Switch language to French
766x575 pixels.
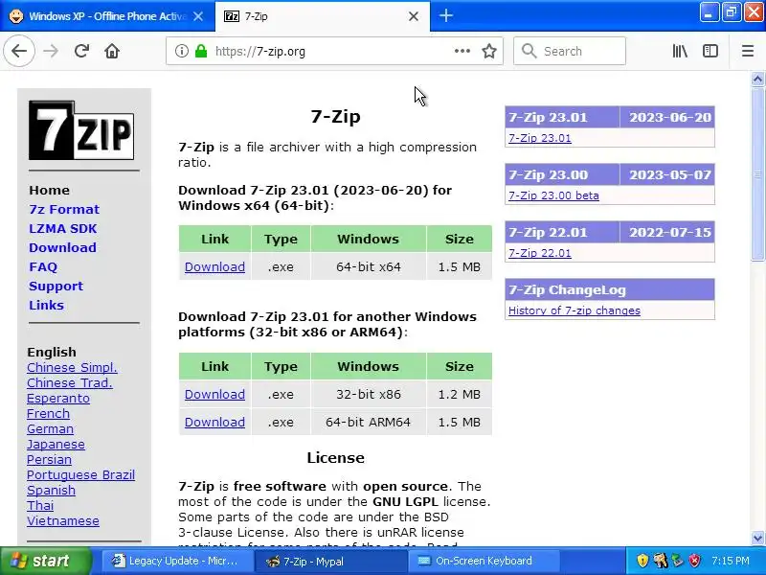(x=48, y=414)
